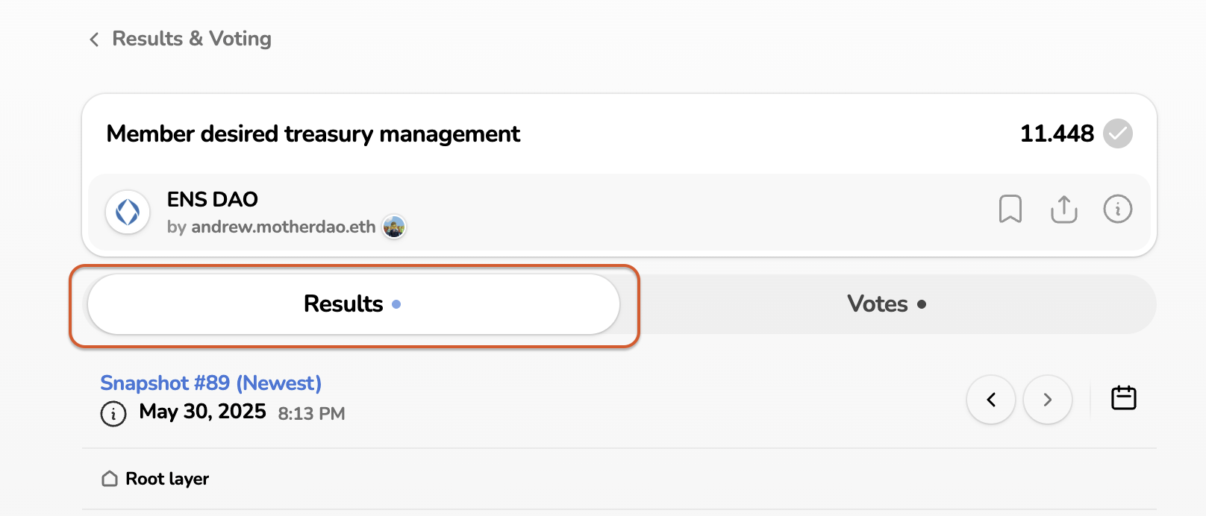Select the Root layer item

click(x=167, y=479)
